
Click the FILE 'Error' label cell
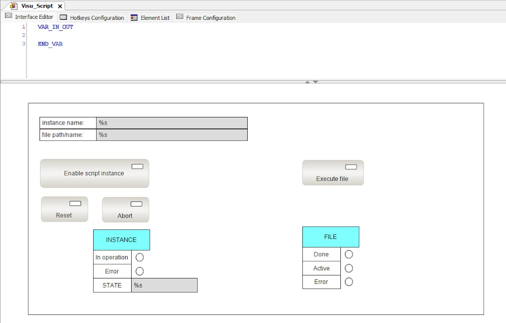click(x=322, y=281)
